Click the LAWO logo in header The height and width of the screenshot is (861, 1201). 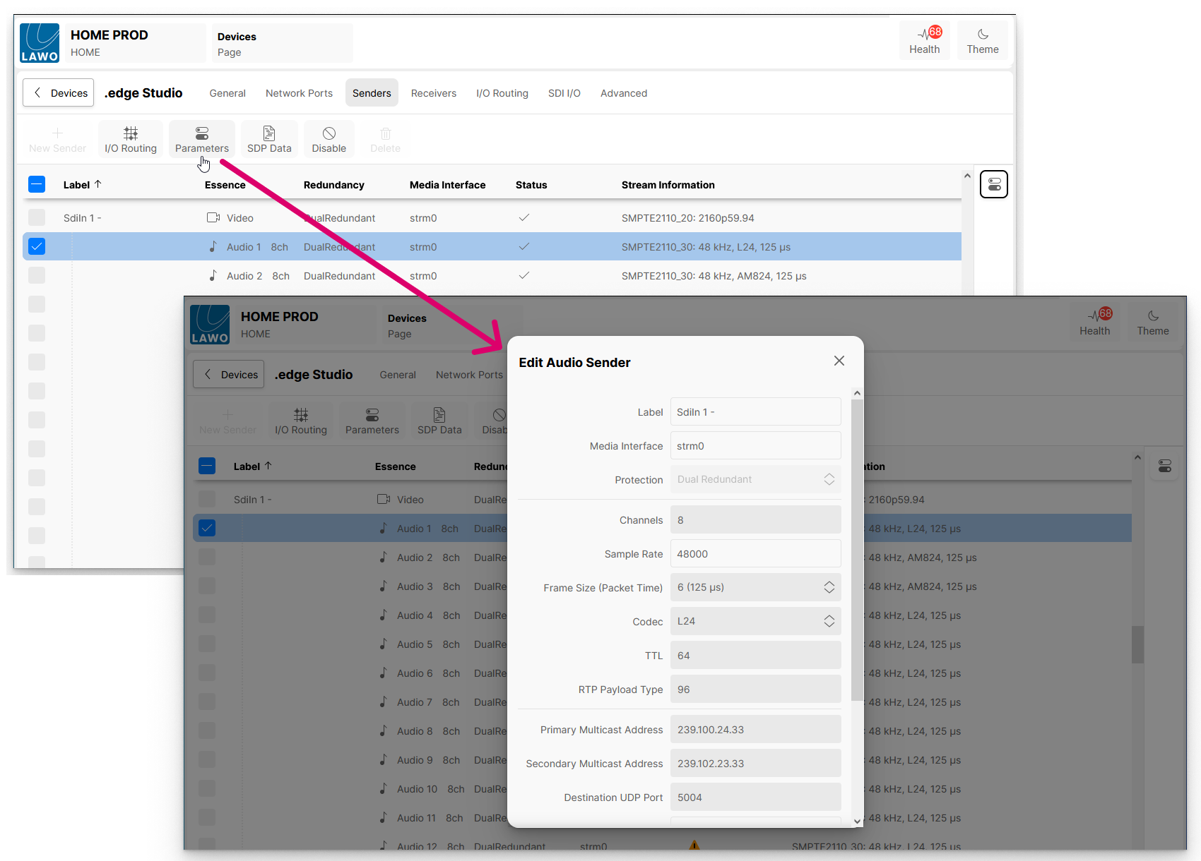click(x=40, y=43)
